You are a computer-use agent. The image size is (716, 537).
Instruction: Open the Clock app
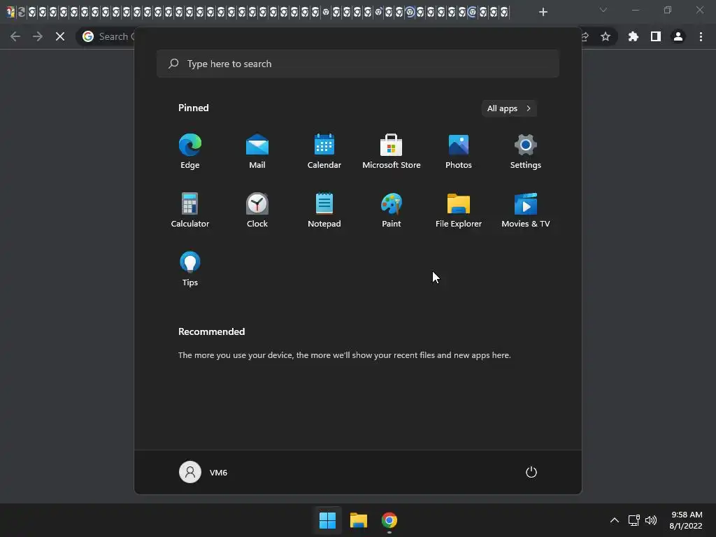click(257, 210)
